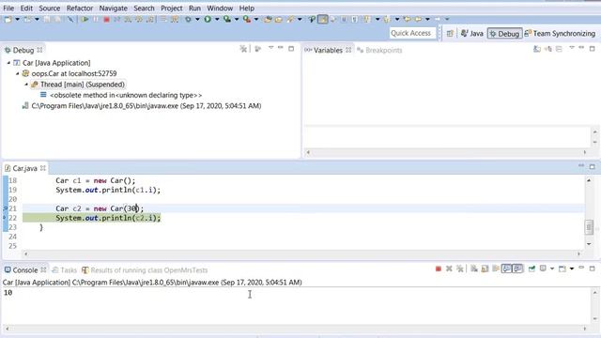Screen dimensions: 601x338
Task: Select the javaw.exe process entry in Debug
Action: 142,106
